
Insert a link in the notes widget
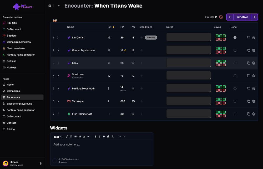[x=67, y=137]
